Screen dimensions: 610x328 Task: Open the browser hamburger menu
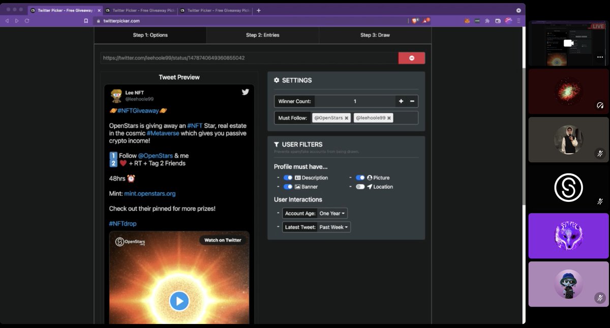click(518, 21)
